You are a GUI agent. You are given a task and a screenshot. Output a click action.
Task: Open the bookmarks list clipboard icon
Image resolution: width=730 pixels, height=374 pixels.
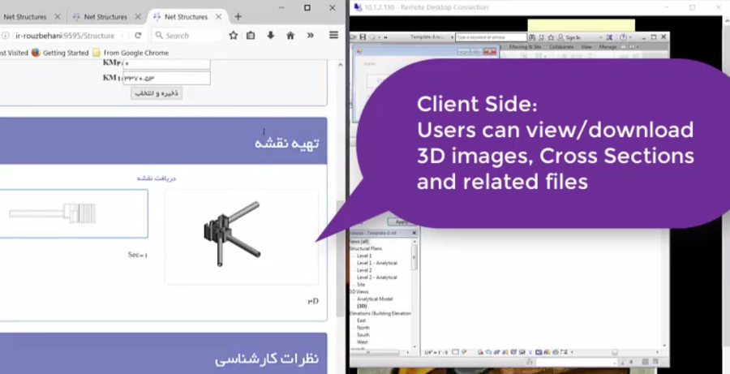[251, 36]
